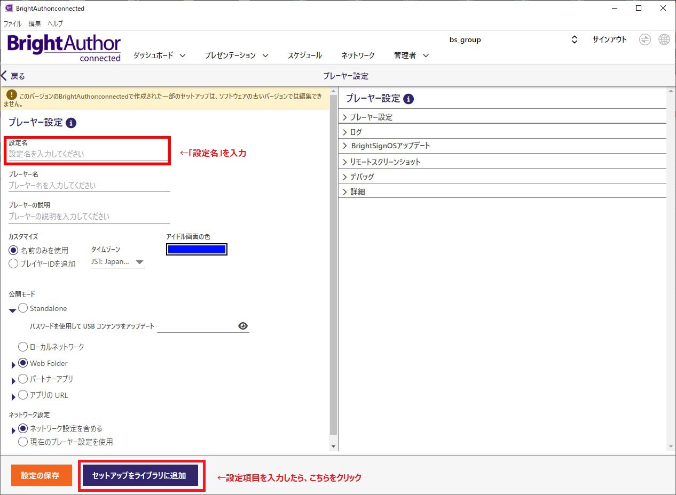Click the BrightAuthor connected logo
Image resolution: width=676 pixels, height=495 pixels.
[x=64, y=48]
